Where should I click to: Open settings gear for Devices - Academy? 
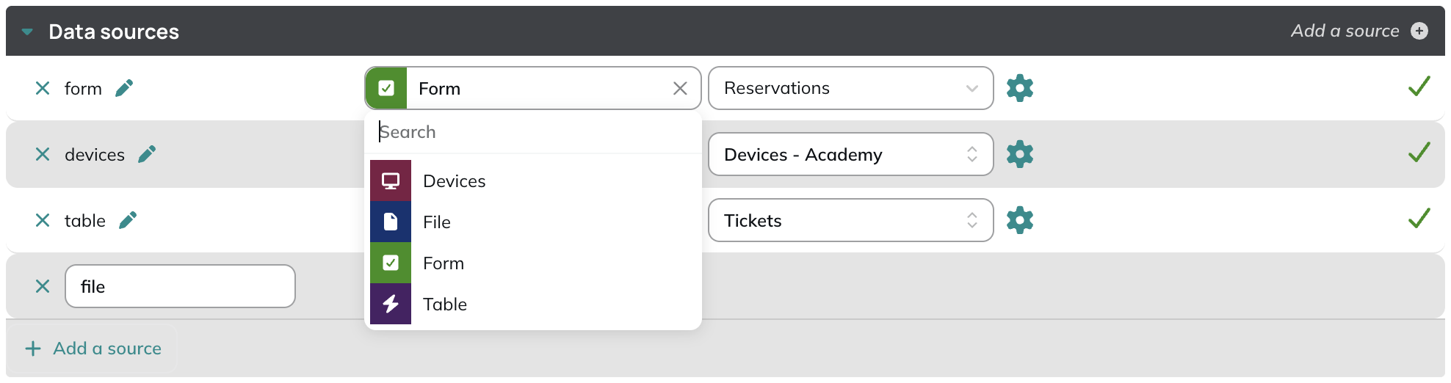pyautogui.click(x=1019, y=154)
